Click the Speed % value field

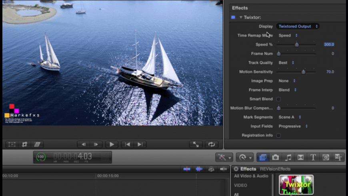pos(328,44)
